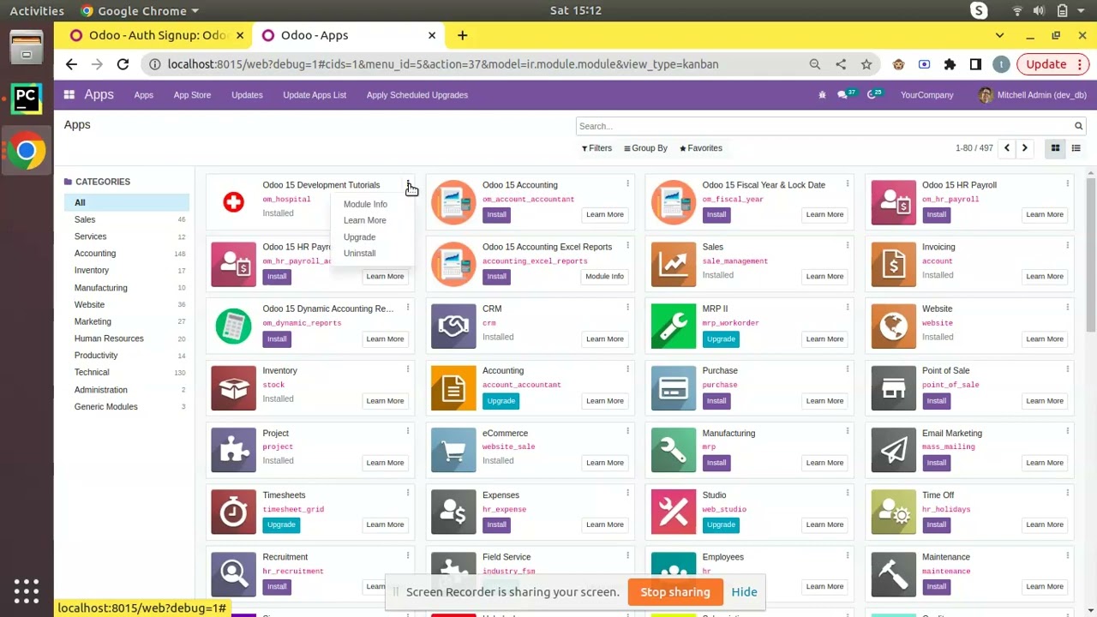Switch to list view
Viewport: 1097px width, 617px height.
(x=1076, y=148)
